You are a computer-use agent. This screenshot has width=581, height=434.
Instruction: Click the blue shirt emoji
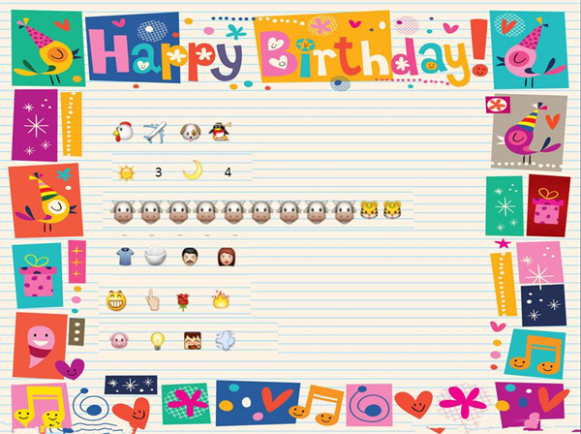tap(125, 257)
